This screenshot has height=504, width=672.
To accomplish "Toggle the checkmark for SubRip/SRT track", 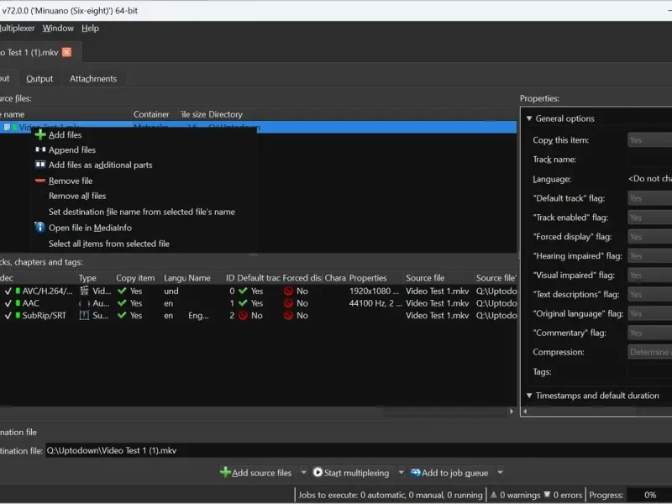I will tap(8, 316).
